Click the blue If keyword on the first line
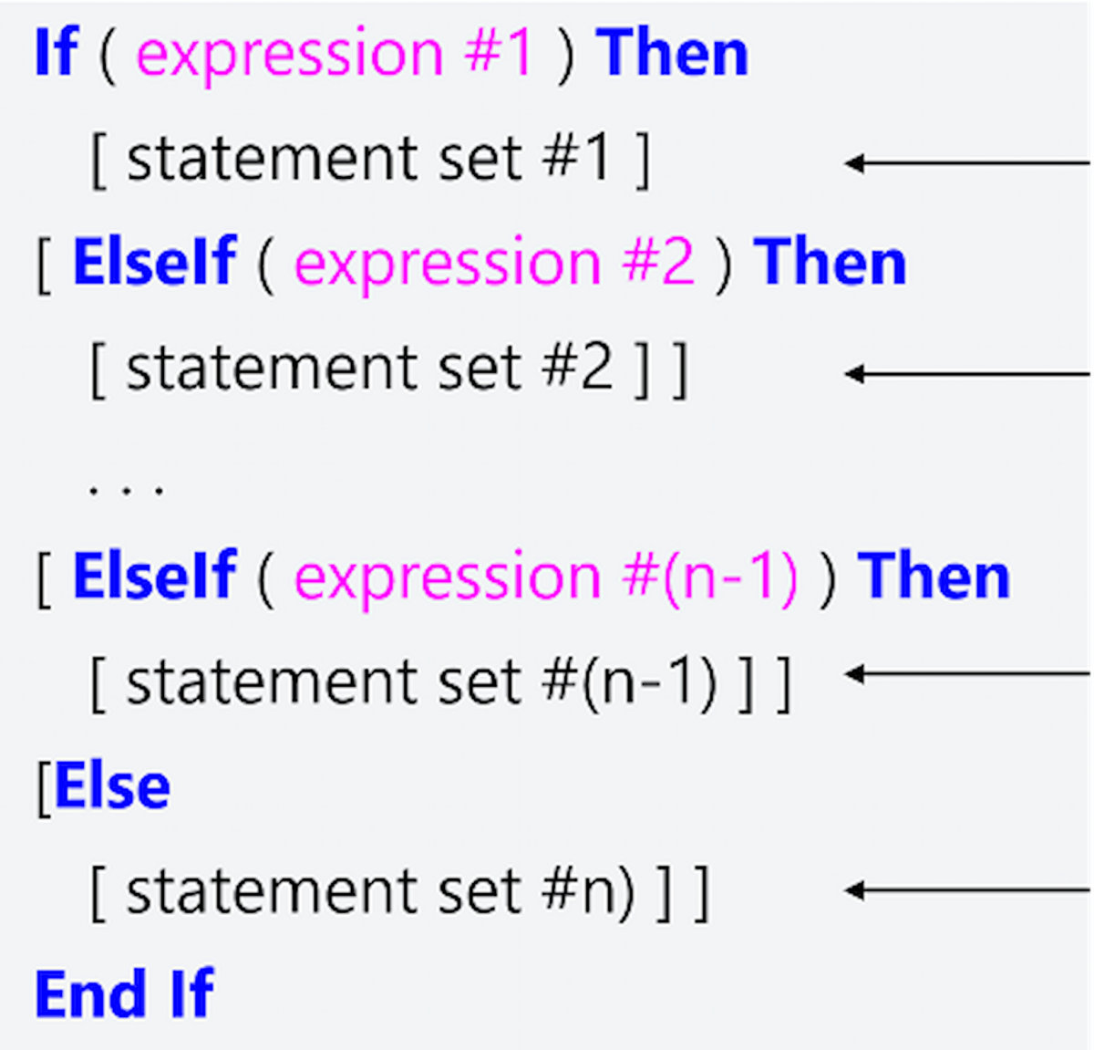Screen dimensions: 1094x1050 click(56, 53)
